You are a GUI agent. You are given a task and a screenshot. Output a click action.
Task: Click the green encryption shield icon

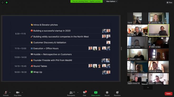tap(7, 2)
